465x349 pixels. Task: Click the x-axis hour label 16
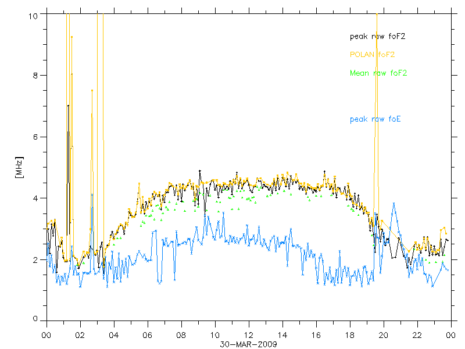316,336
